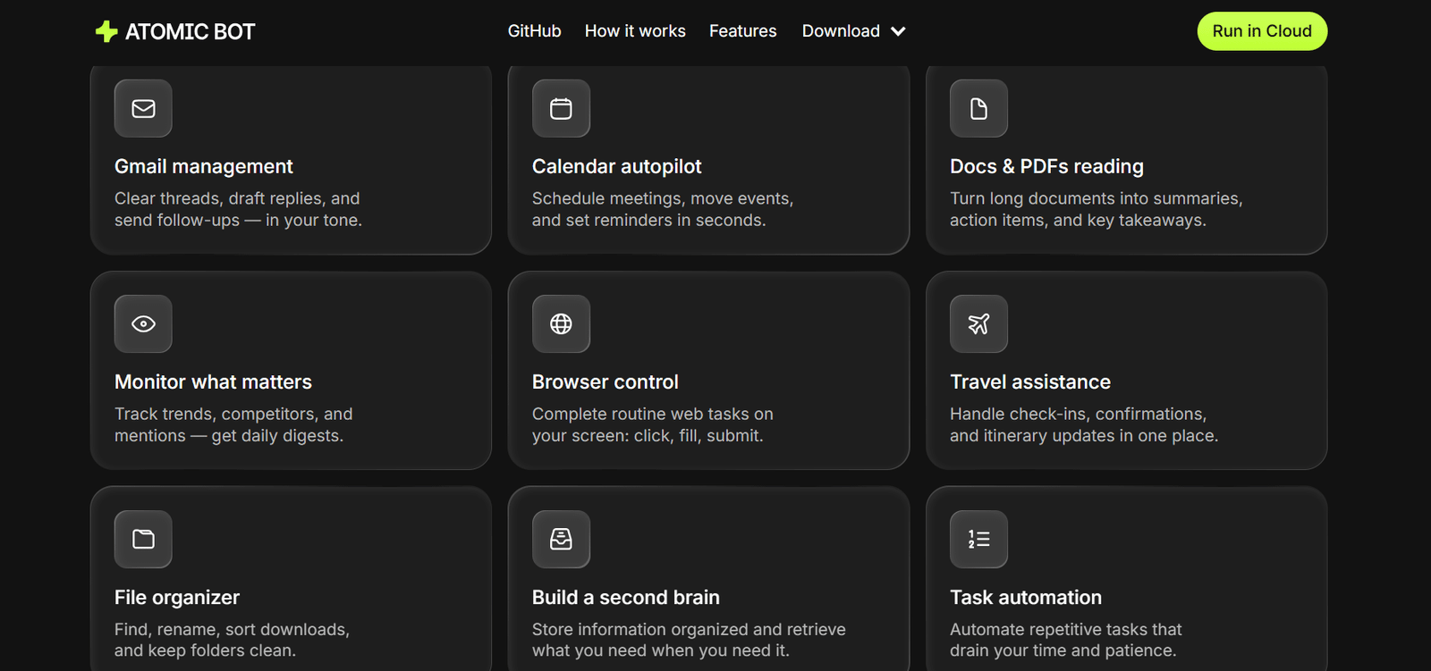Click the envelope icon for Gmail management
The width and height of the screenshot is (1431, 671).
[x=143, y=108]
